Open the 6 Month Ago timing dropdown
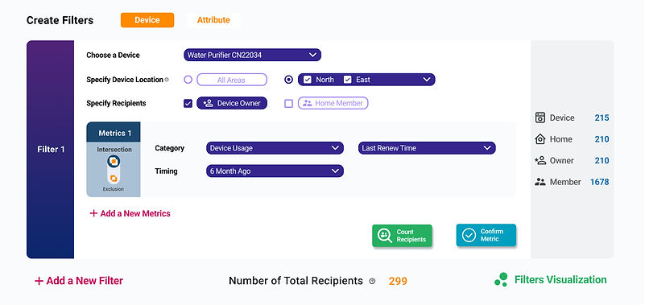645x305 pixels. coord(275,171)
